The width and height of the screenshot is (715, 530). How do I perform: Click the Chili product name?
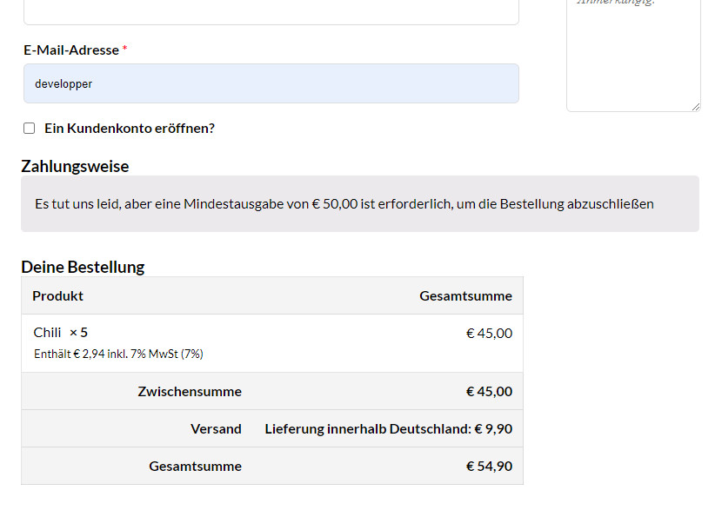(x=48, y=332)
